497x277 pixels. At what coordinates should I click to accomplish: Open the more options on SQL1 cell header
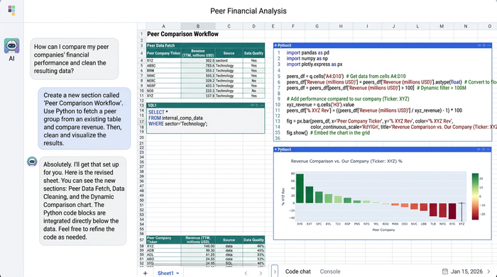click(262, 106)
